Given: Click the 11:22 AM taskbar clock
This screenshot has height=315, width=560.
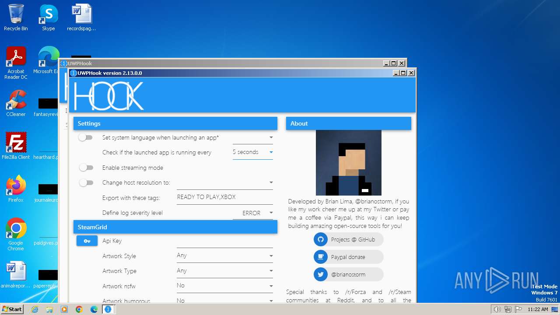Looking at the screenshot, I should [538, 309].
